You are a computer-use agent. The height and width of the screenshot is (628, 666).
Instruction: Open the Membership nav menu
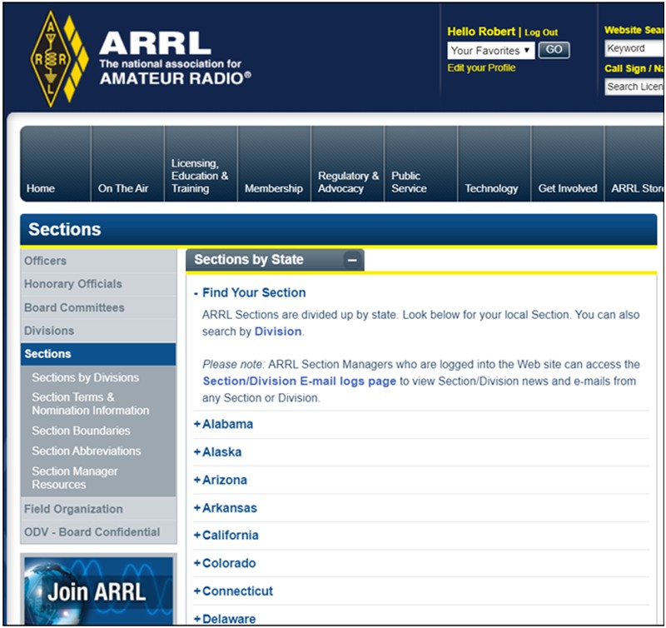pos(273,188)
